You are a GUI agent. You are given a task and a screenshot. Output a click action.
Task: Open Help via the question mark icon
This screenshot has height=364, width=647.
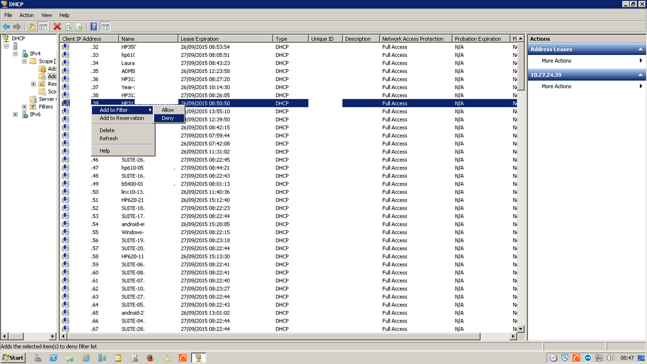pos(94,27)
